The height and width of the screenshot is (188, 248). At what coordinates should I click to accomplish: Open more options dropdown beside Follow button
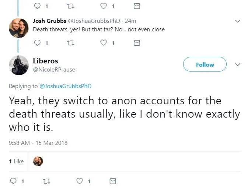(x=238, y=65)
